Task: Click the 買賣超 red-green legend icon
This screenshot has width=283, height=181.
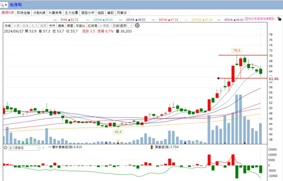Action: (x=151, y=147)
